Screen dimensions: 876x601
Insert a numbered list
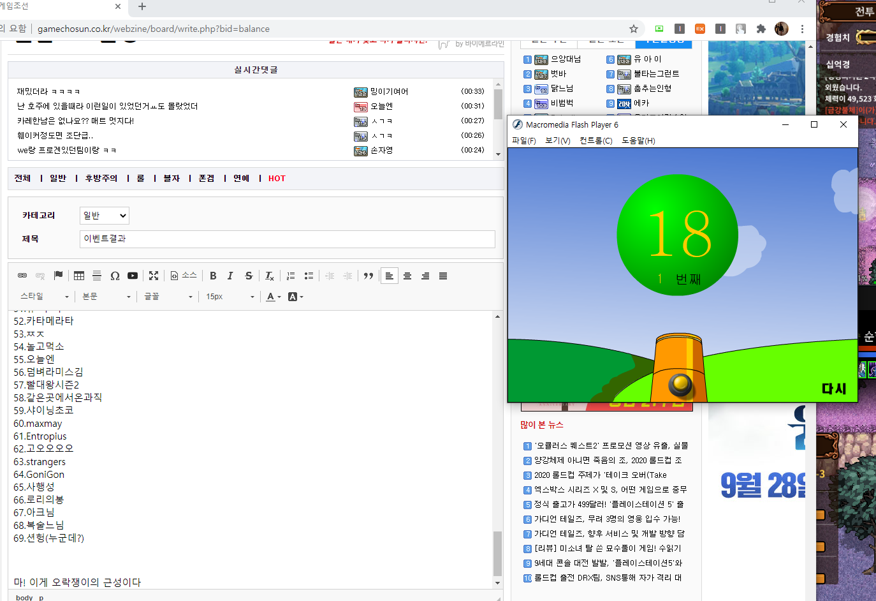(x=291, y=276)
